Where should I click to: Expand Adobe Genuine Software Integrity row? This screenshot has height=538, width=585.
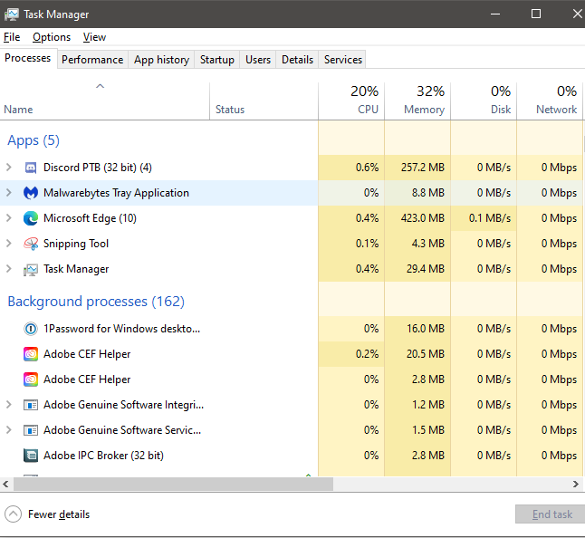[x=9, y=405]
